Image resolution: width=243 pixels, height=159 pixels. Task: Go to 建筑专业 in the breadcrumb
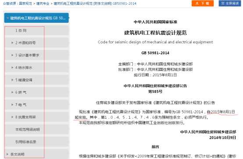(x=43, y=4)
